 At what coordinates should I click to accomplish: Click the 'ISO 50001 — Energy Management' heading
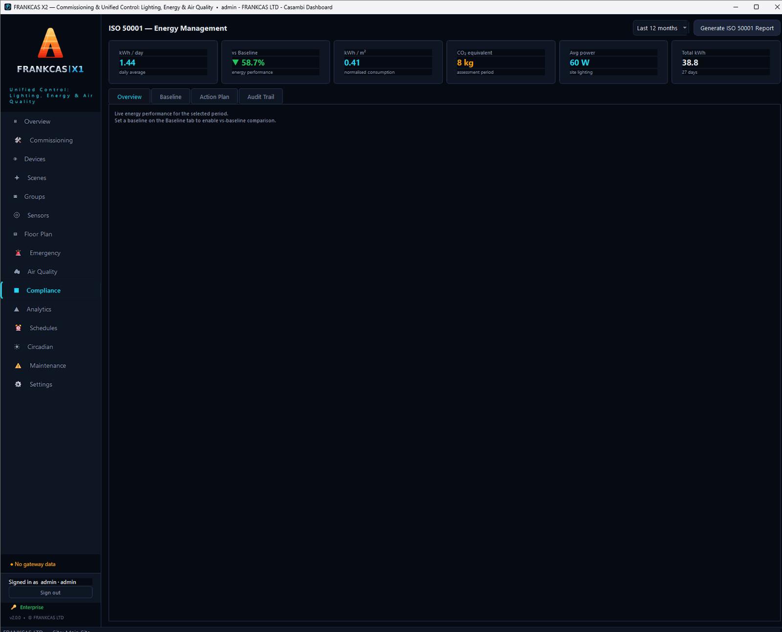pyautogui.click(x=168, y=28)
